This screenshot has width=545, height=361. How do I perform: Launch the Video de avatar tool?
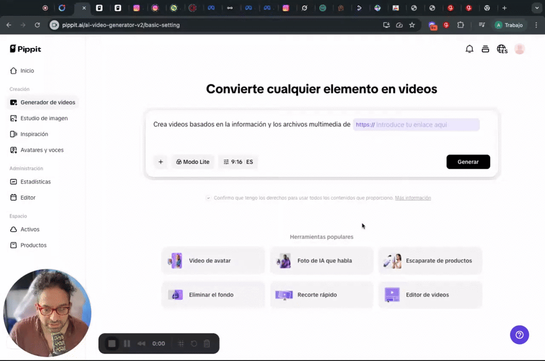(213, 260)
